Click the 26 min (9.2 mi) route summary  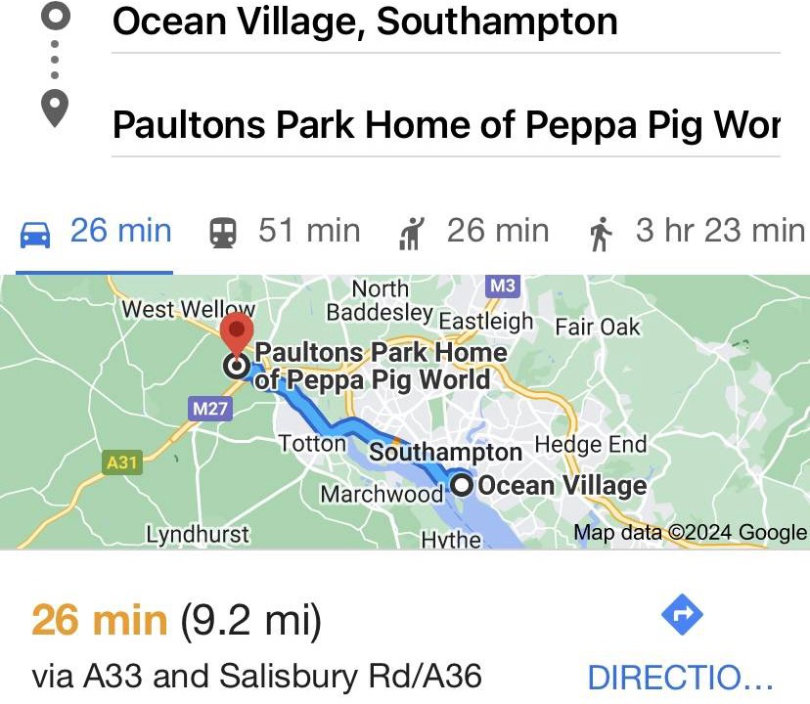[176, 619]
